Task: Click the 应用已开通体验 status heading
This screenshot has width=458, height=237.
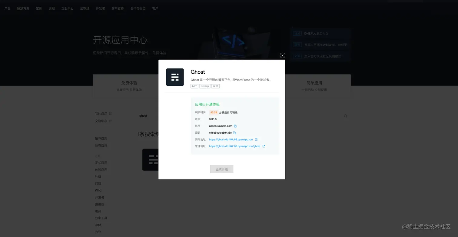Action: pos(207,104)
